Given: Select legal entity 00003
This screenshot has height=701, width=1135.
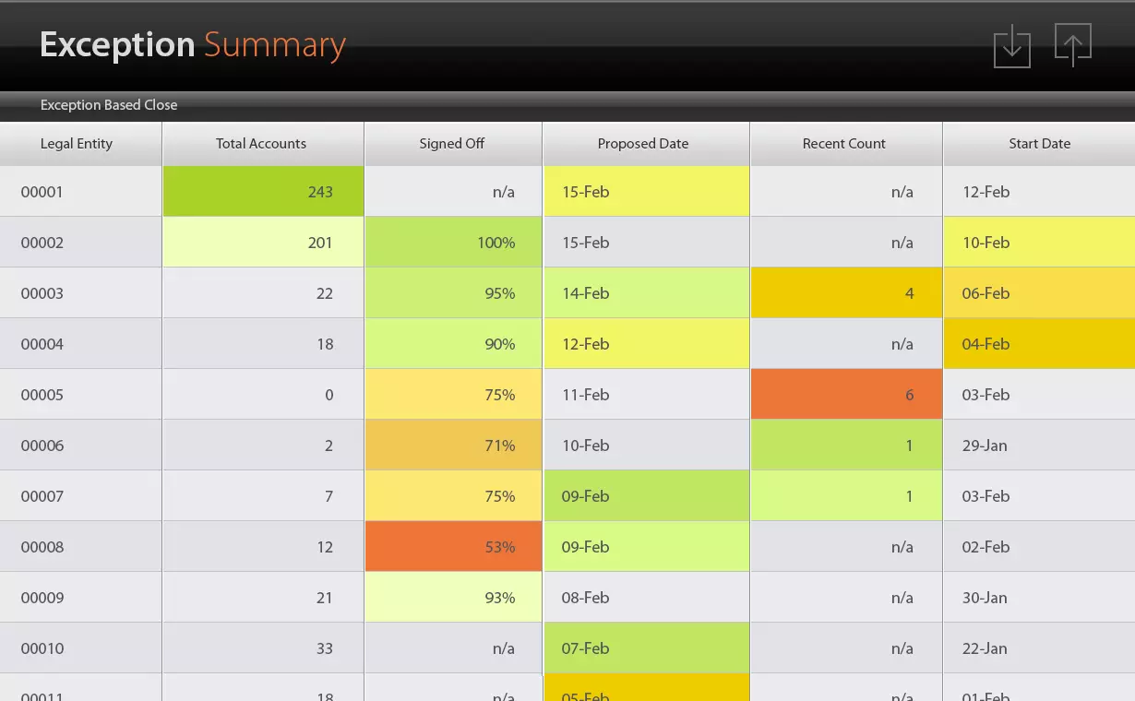Looking at the screenshot, I should pyautogui.click(x=80, y=293).
